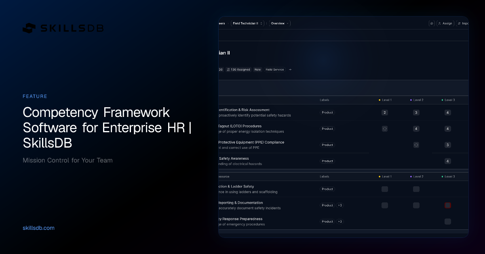The height and width of the screenshot is (254, 485).
Task: Expand the Overview view dropdown
Action: tap(280, 23)
